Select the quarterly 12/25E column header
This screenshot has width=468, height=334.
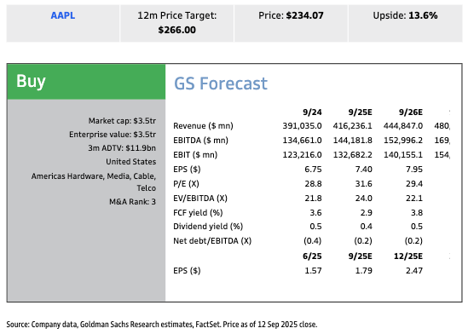(408, 256)
